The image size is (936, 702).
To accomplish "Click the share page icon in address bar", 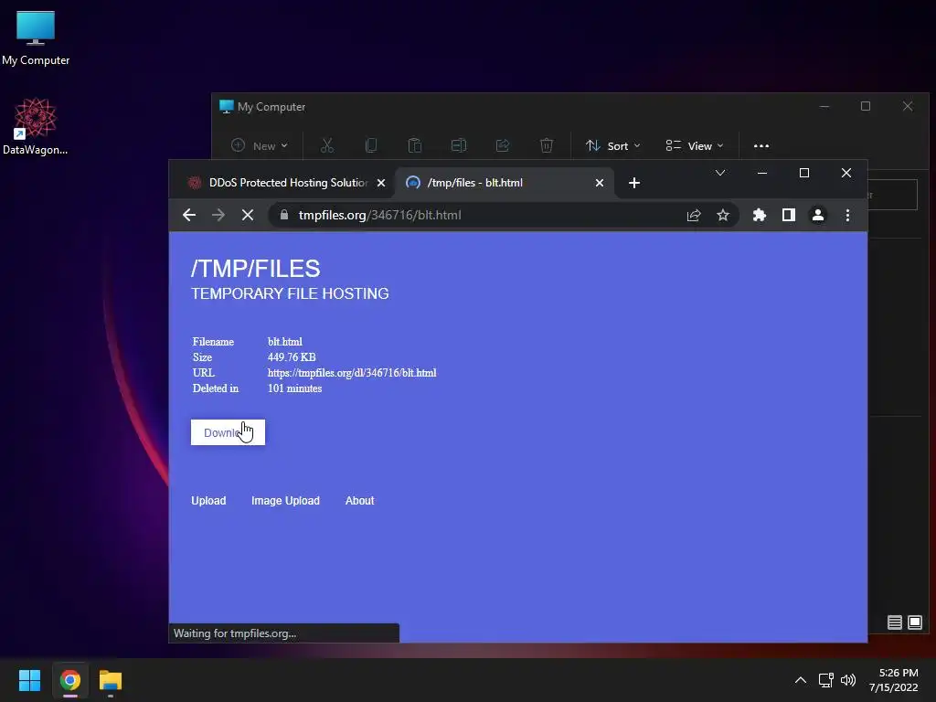I will (x=694, y=215).
